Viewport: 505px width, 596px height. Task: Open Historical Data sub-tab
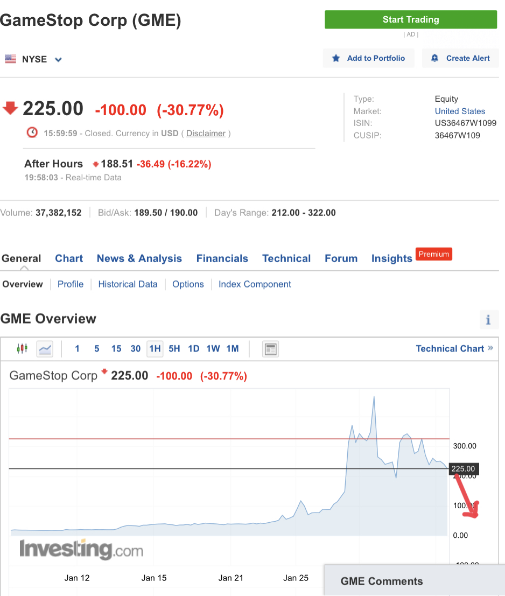[128, 284]
